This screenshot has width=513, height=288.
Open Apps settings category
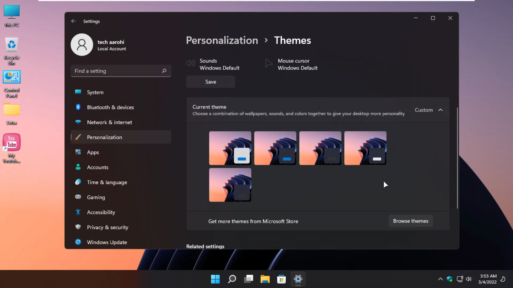(121, 152)
